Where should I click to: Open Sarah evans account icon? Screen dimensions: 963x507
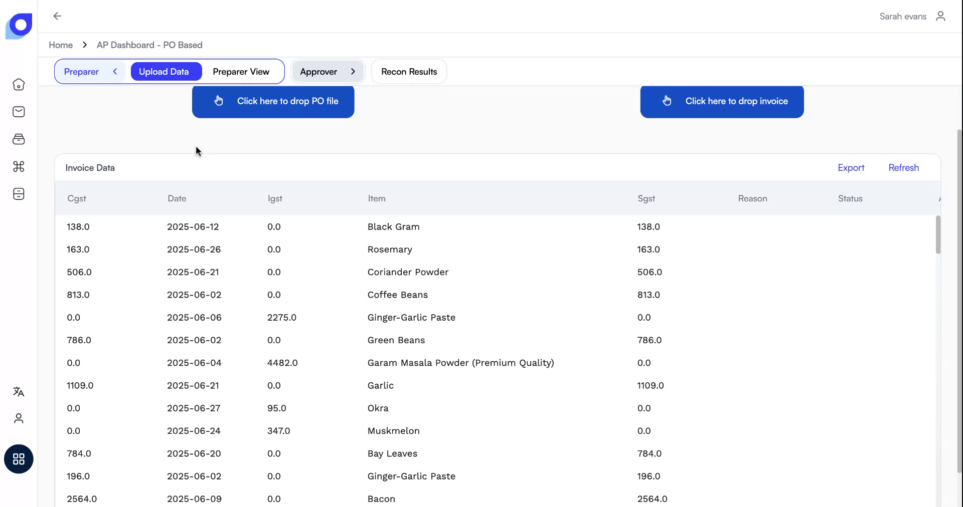pos(940,16)
